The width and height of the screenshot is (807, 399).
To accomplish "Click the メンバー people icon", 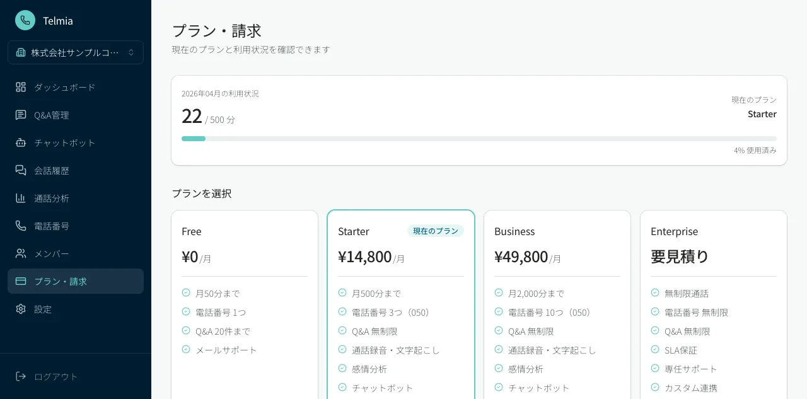I will (21, 253).
